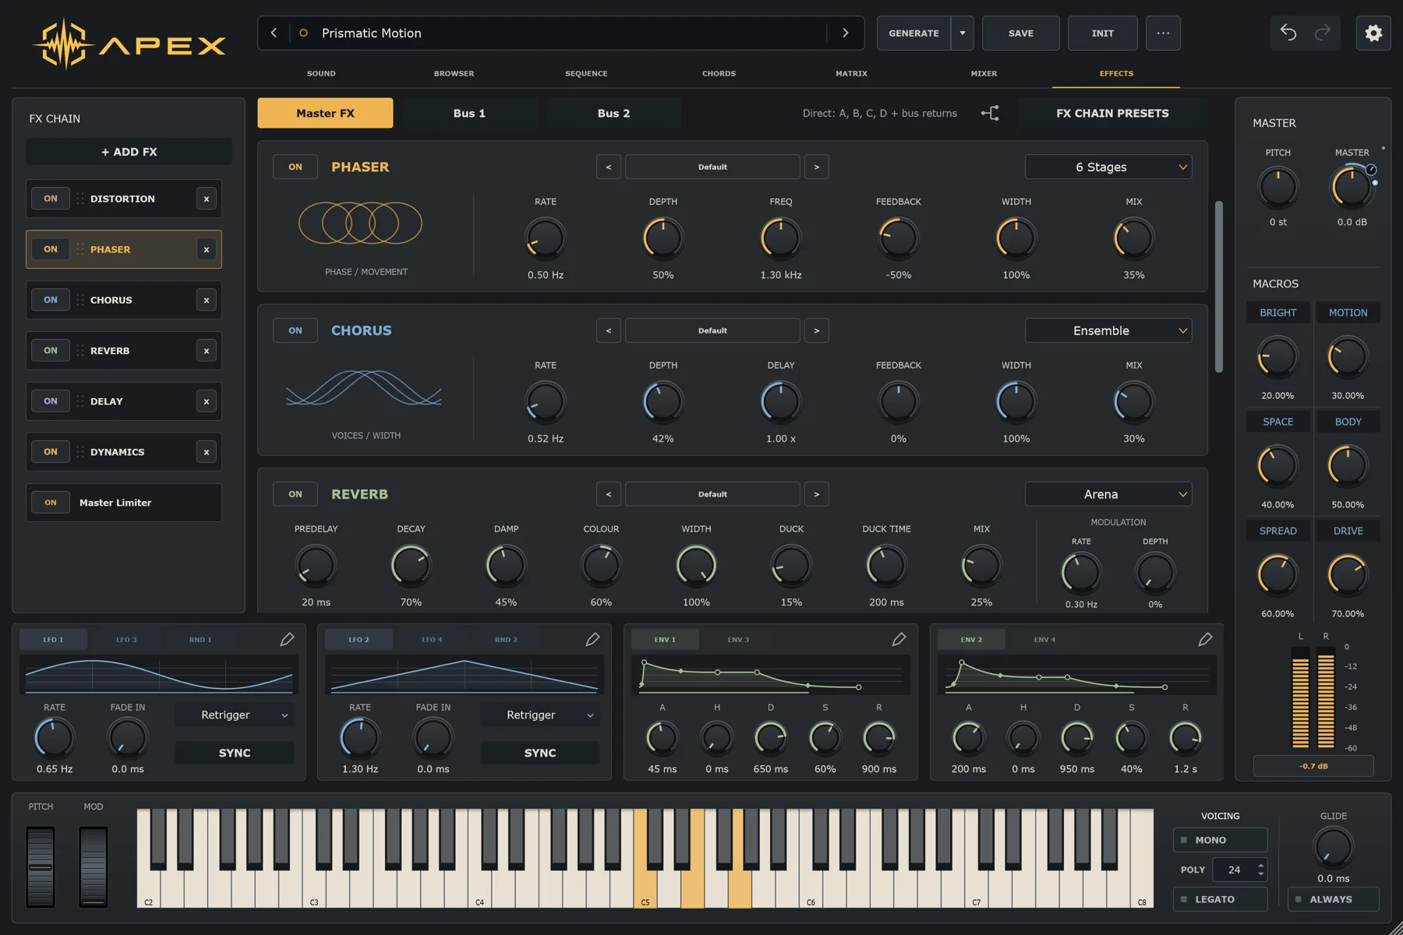Grab the Distortion drag handle

coord(80,199)
